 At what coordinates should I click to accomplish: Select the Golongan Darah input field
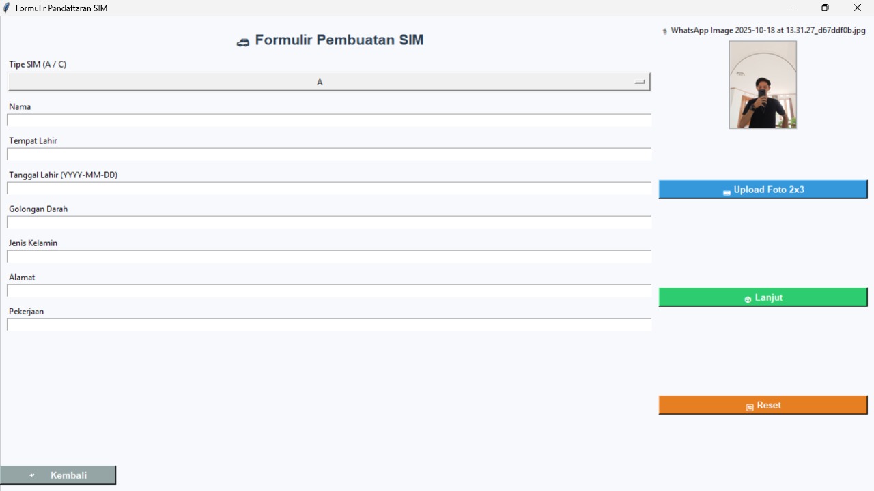(x=329, y=222)
